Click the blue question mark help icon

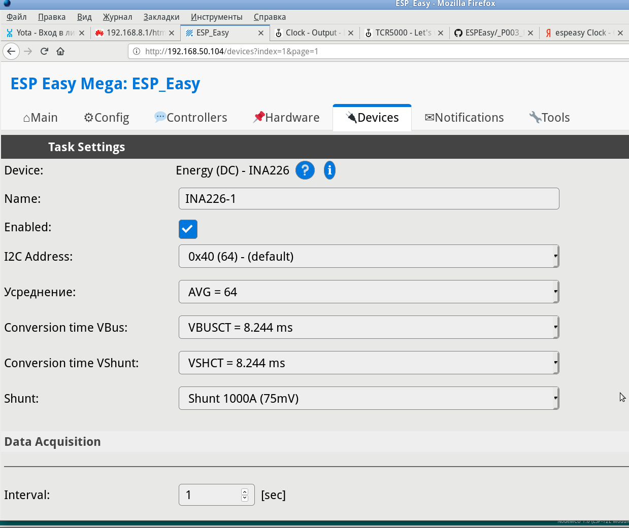click(x=305, y=170)
